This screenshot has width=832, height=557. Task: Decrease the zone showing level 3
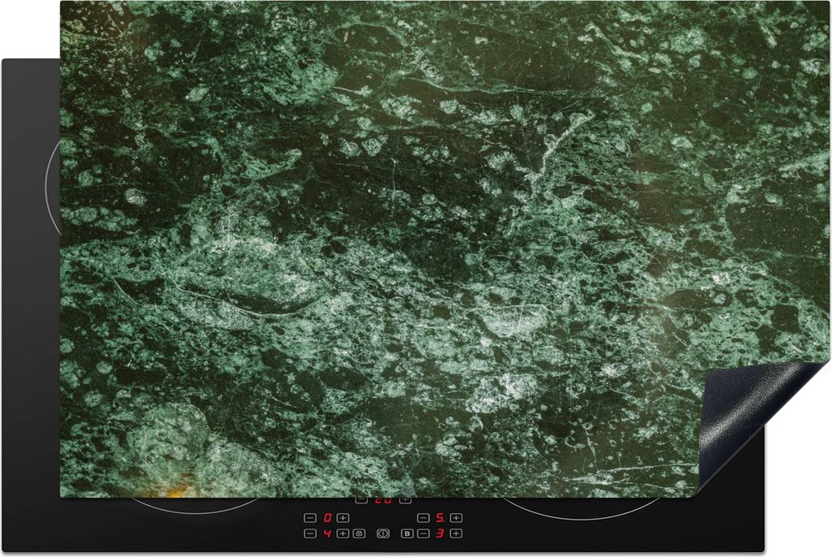click(423, 533)
